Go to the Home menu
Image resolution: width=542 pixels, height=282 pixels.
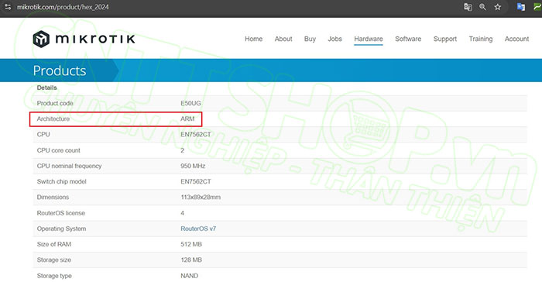pos(253,39)
